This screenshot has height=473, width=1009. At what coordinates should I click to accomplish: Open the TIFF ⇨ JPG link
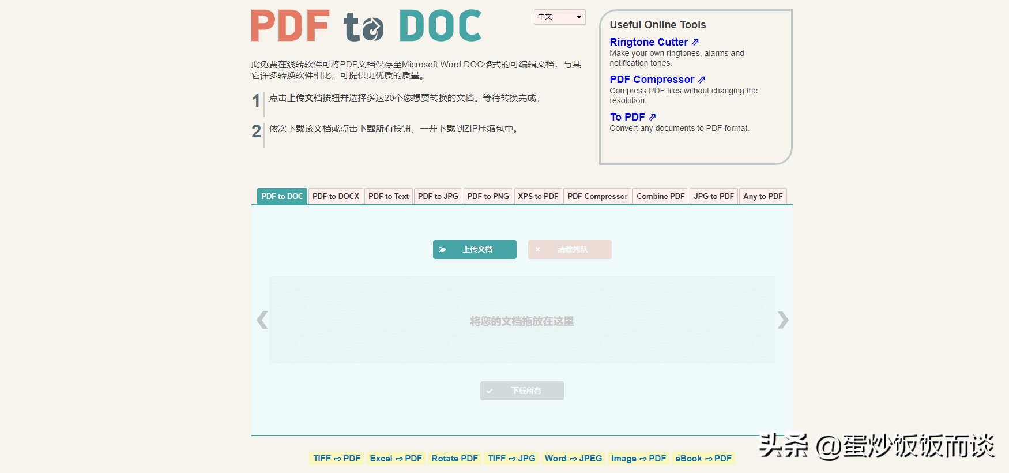click(x=511, y=459)
